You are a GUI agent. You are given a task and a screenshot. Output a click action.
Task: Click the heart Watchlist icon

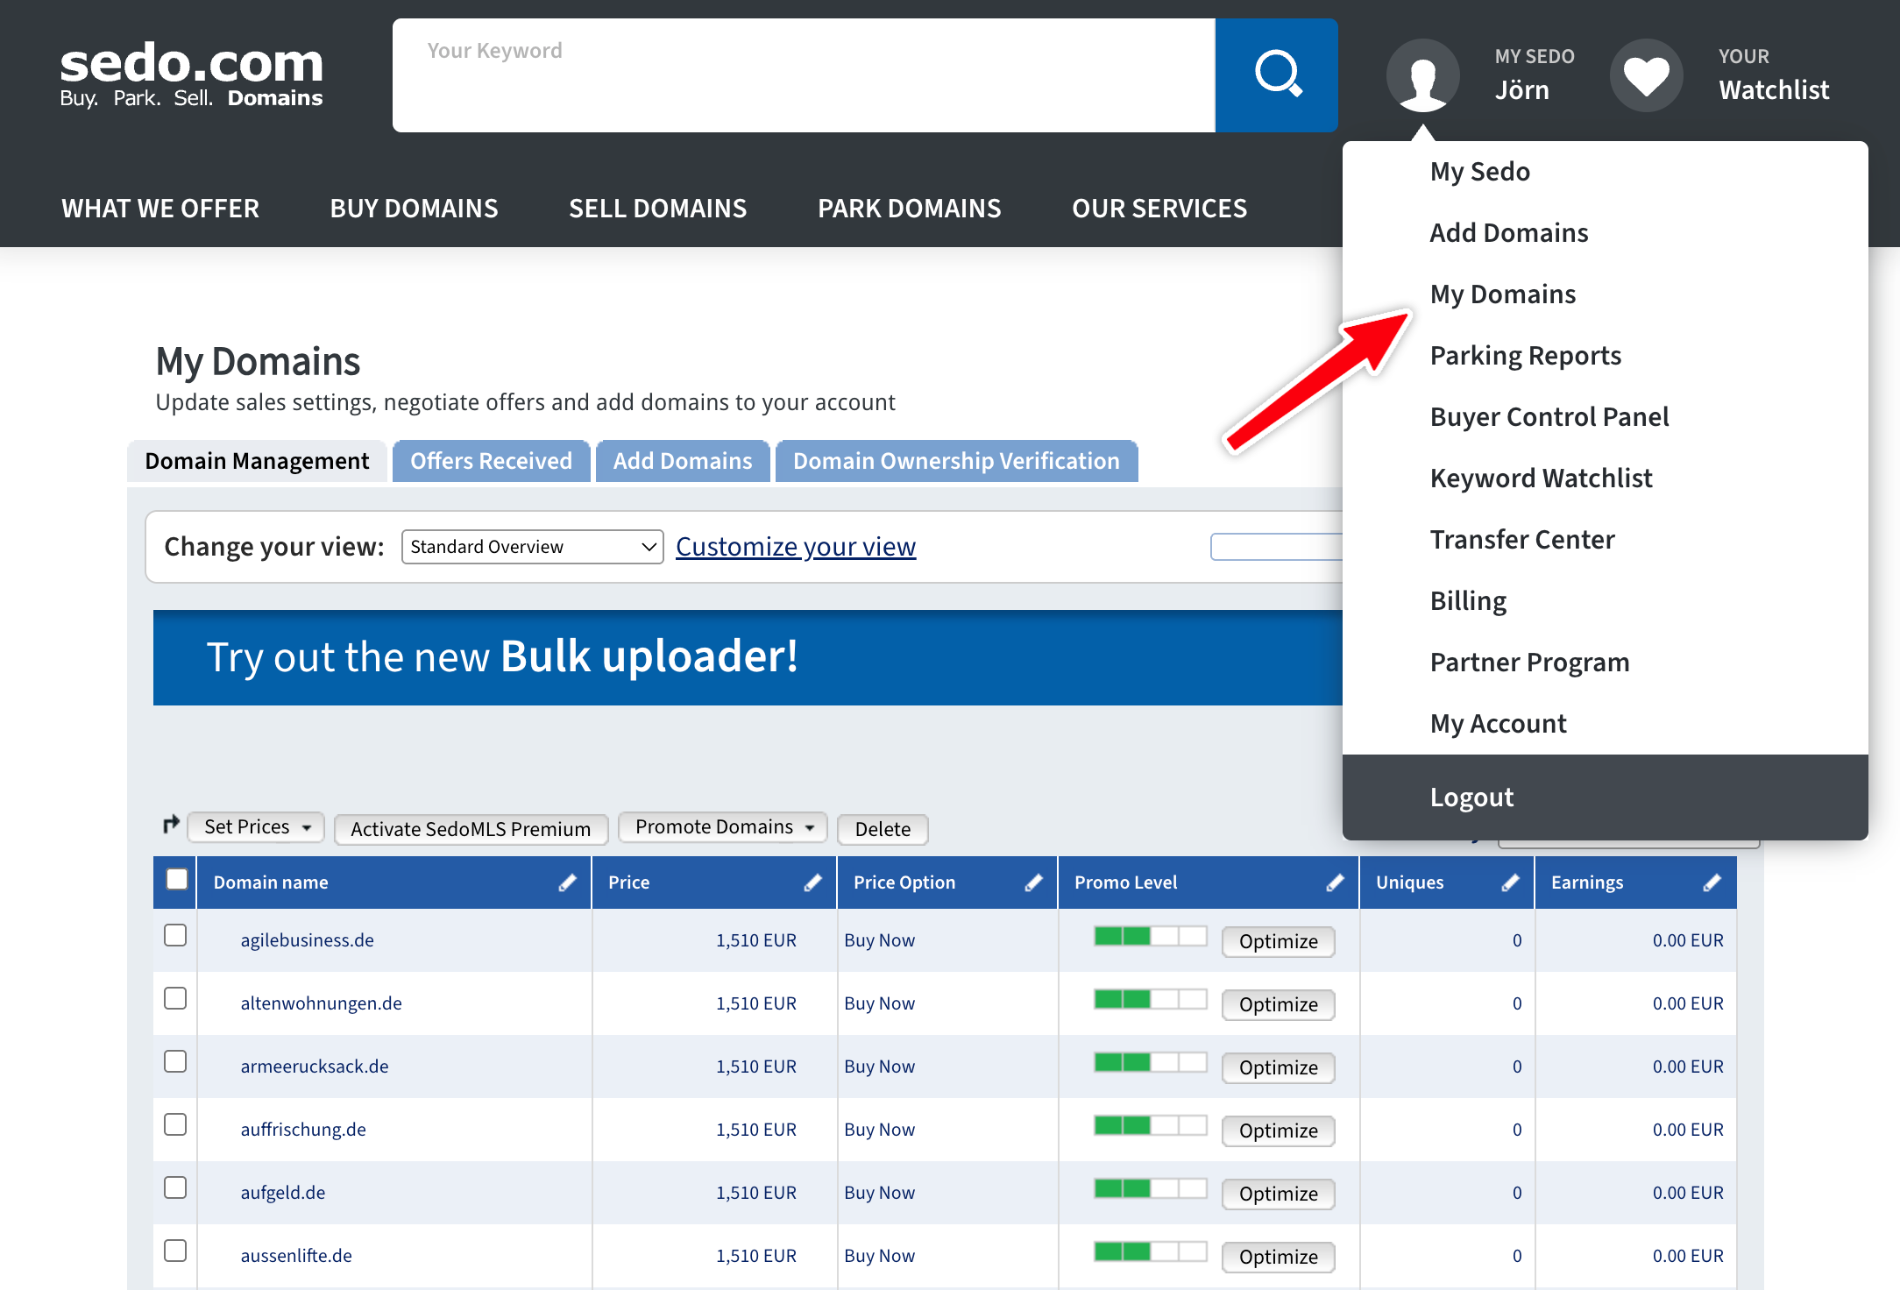coord(1647,75)
